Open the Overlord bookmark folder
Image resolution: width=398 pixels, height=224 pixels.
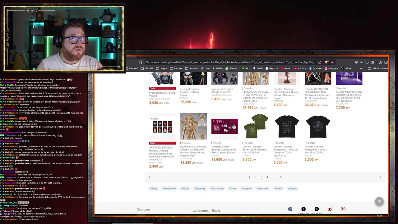(x=132, y=68)
